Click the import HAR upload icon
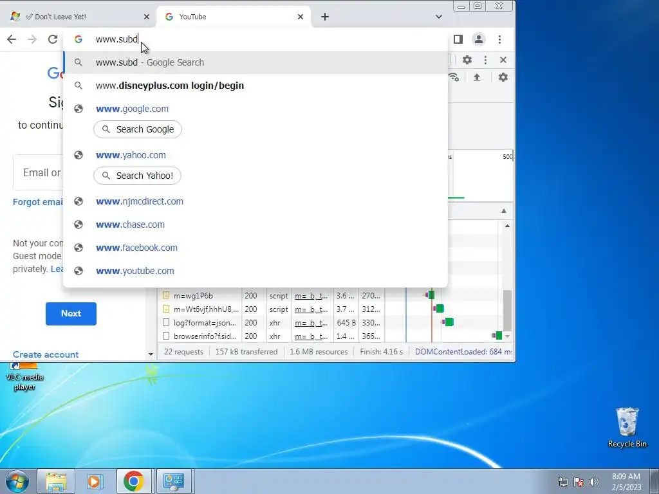The image size is (659, 494). (477, 77)
